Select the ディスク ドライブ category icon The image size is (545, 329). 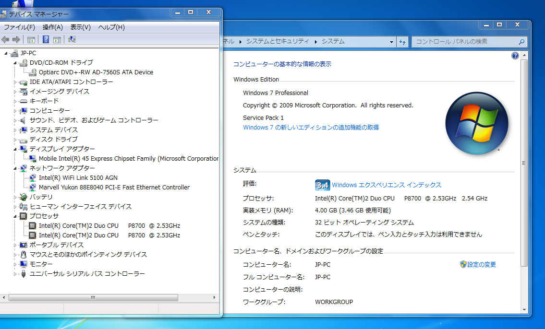(x=23, y=140)
